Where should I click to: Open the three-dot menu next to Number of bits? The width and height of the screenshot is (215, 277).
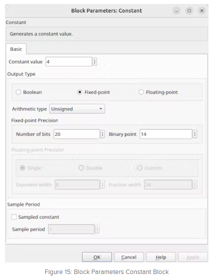103,134
